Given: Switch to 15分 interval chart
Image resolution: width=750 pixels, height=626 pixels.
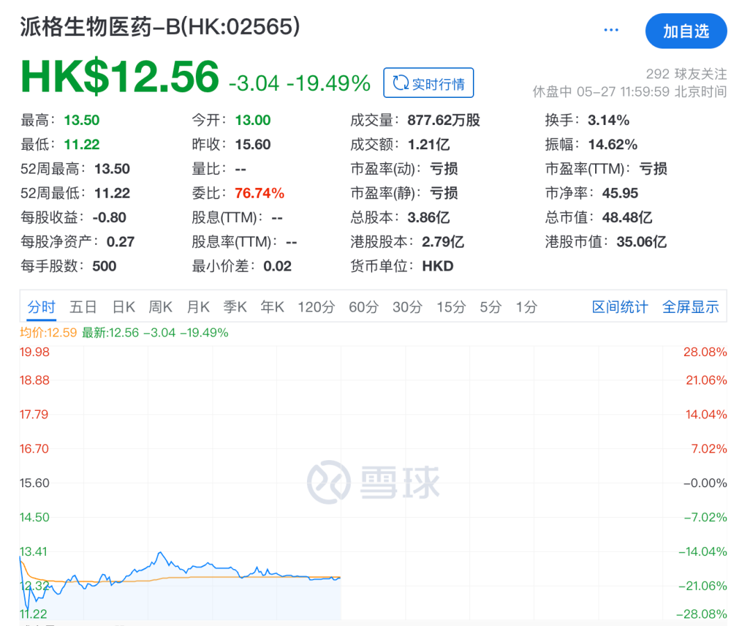Looking at the screenshot, I should point(451,307).
